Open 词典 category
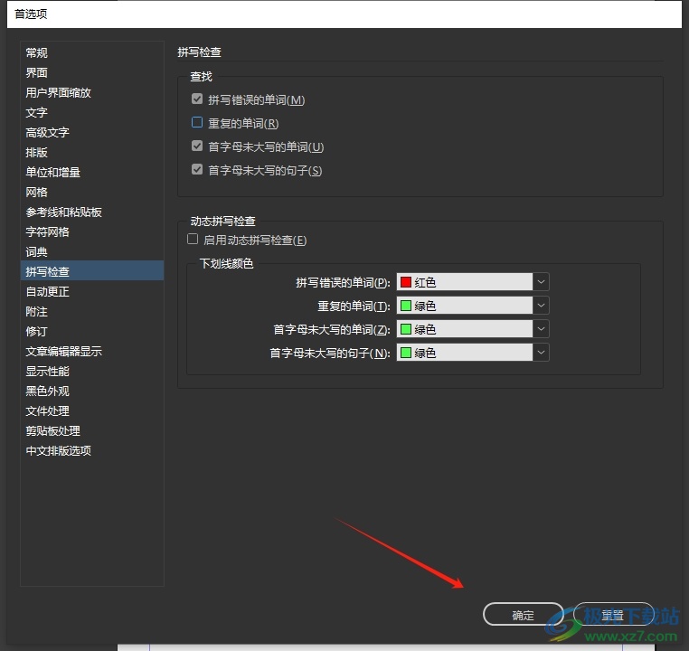Viewport: 689px width, 651px height. [92, 251]
